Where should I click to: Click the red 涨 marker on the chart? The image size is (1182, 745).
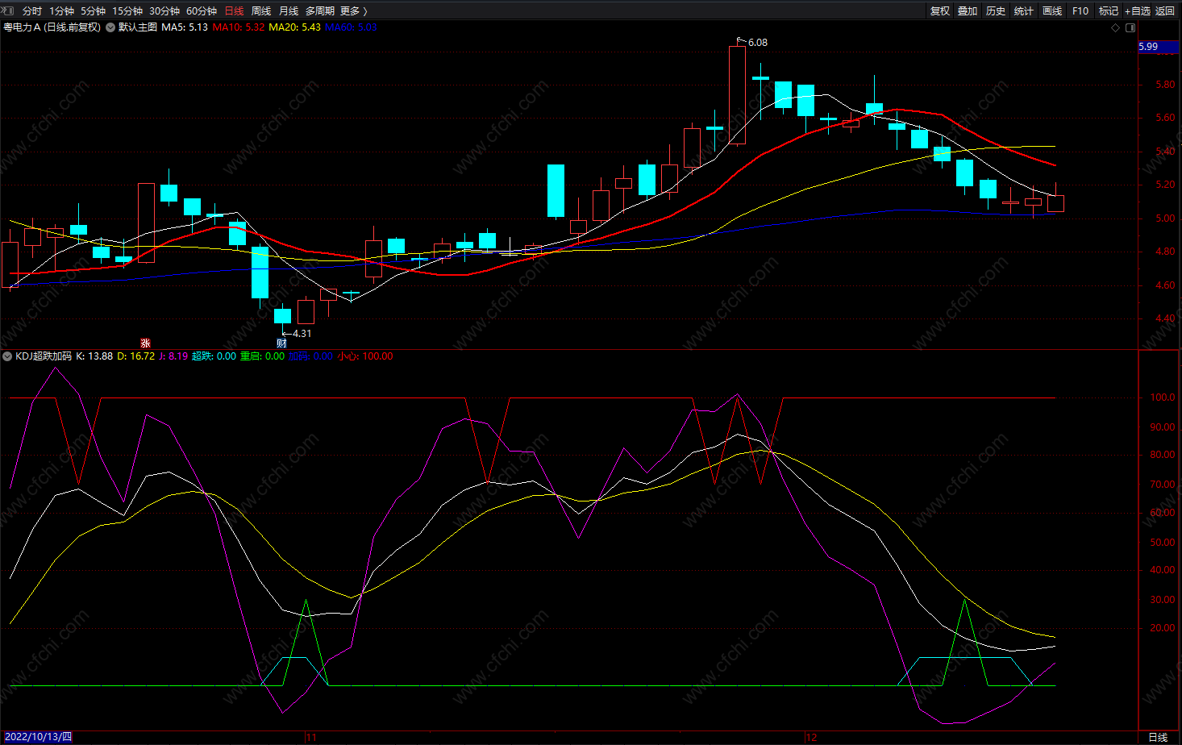click(x=145, y=343)
